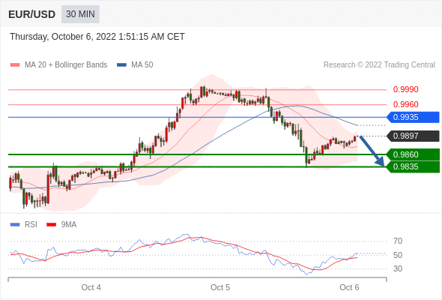This screenshot has height=300, width=442.
Task: Click the blue 0.9935 pivot price tag
Action: (413, 117)
